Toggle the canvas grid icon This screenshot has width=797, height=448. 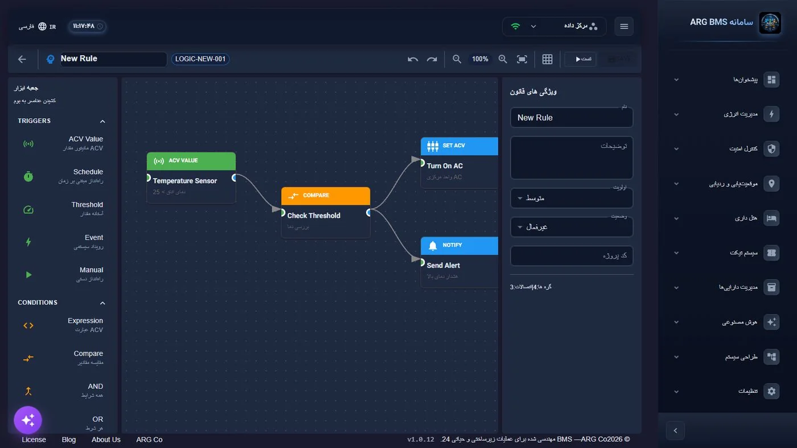coord(548,59)
